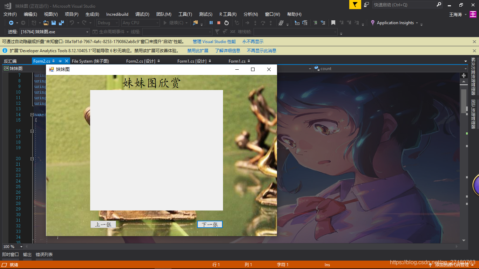Close the Form2.cs tab
This screenshot has height=269, width=479.
67,61
